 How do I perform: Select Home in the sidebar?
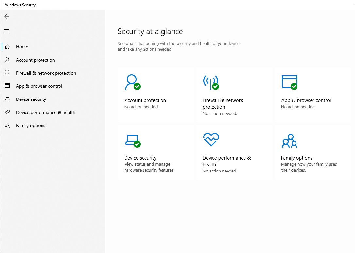pos(22,47)
